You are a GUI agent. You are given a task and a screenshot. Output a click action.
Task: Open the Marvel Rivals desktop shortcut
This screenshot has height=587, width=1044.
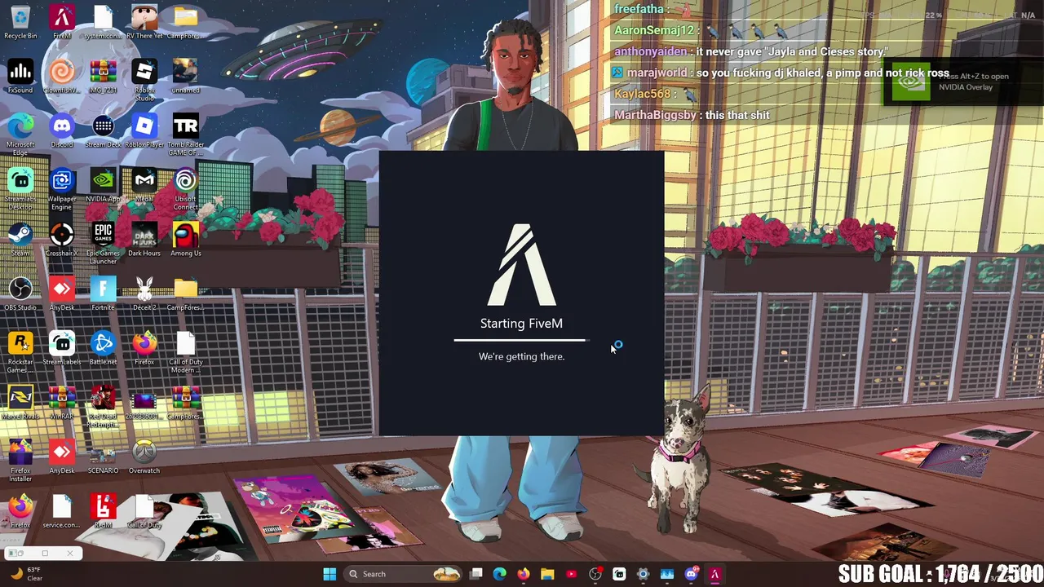[20, 404]
